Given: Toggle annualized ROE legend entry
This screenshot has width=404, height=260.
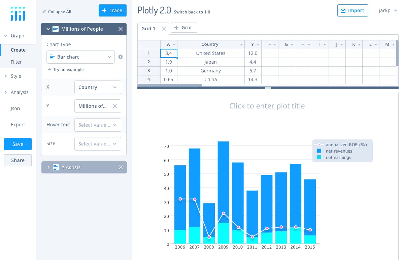Looking at the screenshot, I should (x=346, y=145).
